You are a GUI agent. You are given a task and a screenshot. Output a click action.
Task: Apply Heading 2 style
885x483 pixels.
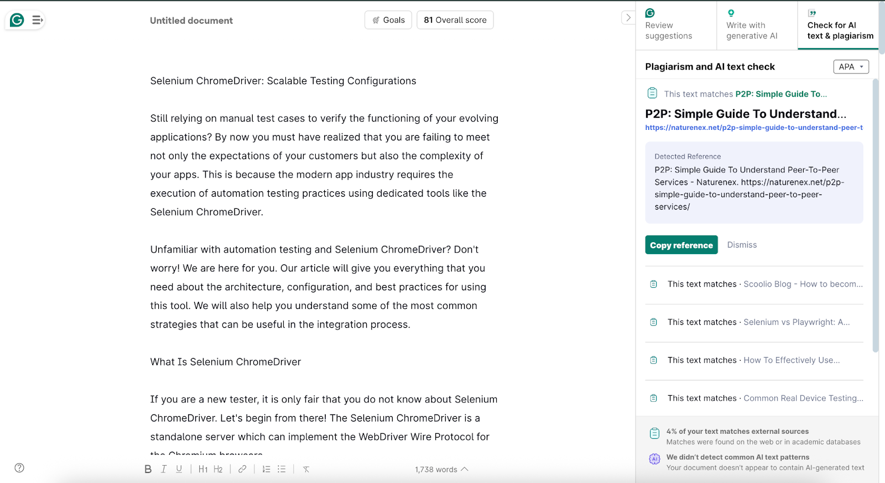tap(218, 469)
